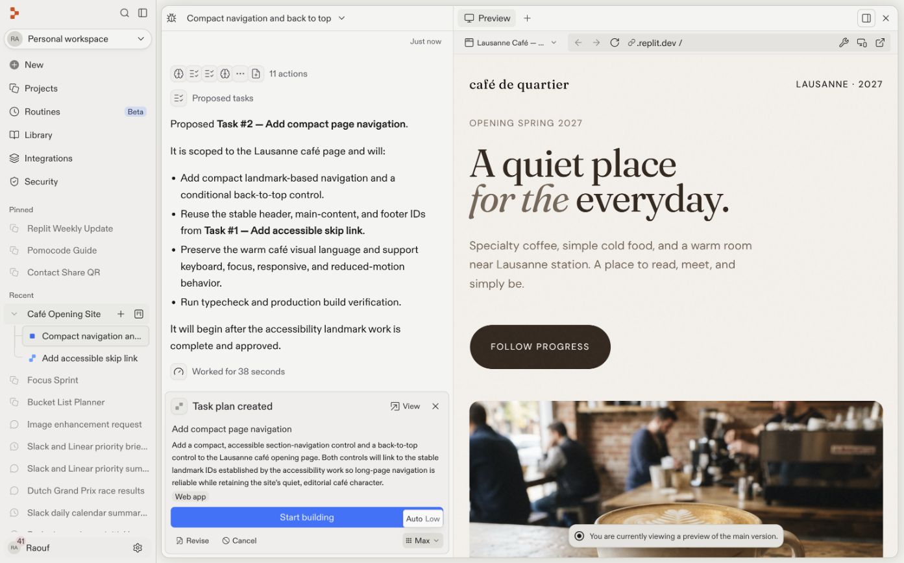Screen dimensions: 904x563
Task: Click the Web app tag
Action: click(x=190, y=497)
